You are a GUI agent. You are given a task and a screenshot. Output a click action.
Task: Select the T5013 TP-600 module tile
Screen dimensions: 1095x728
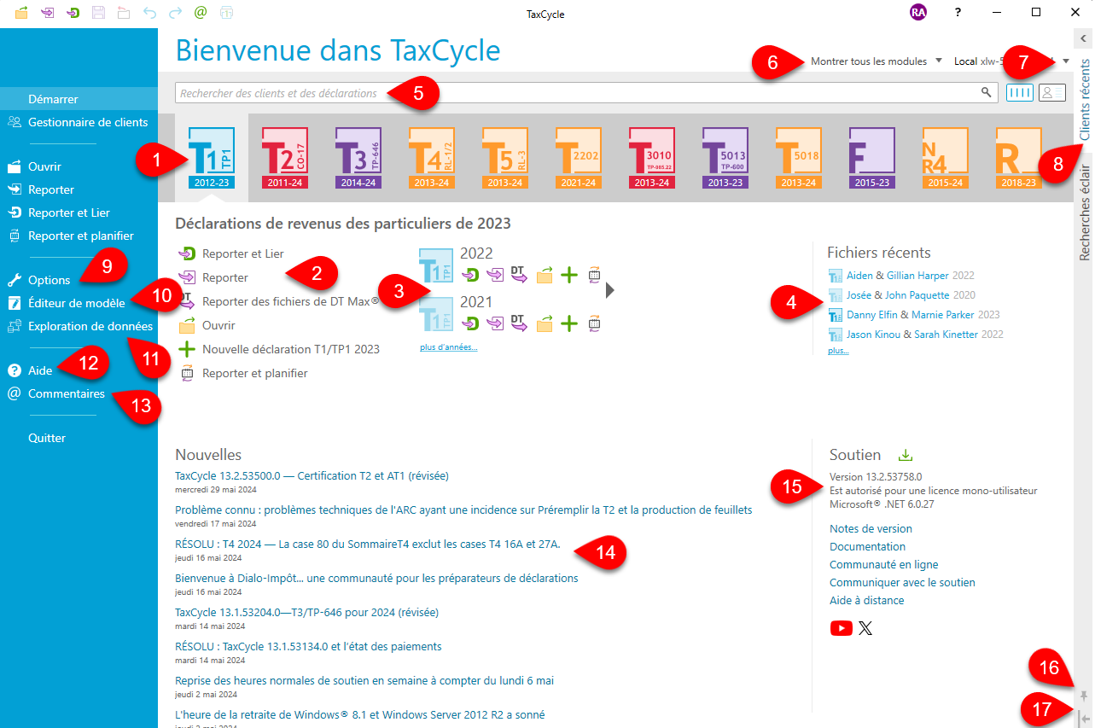coord(724,158)
